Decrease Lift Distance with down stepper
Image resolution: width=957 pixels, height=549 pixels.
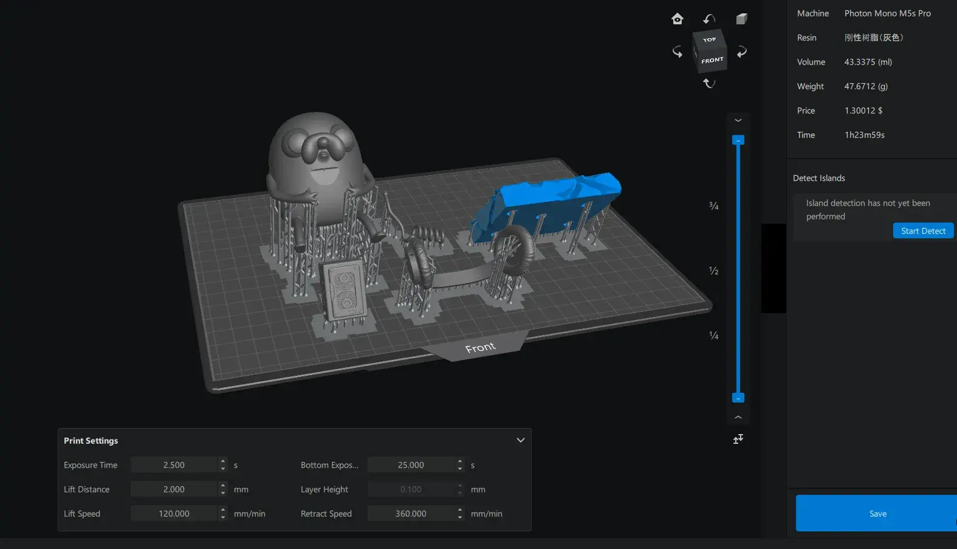point(223,493)
